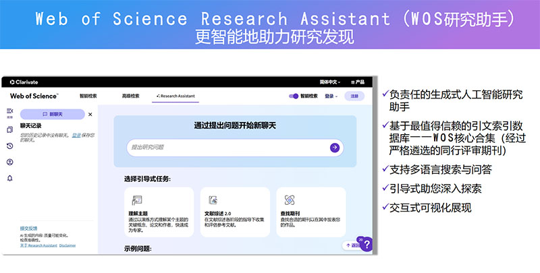The image size is (540, 273).
Task: Click the Clarivate logo in black bar
Action: point(24,82)
